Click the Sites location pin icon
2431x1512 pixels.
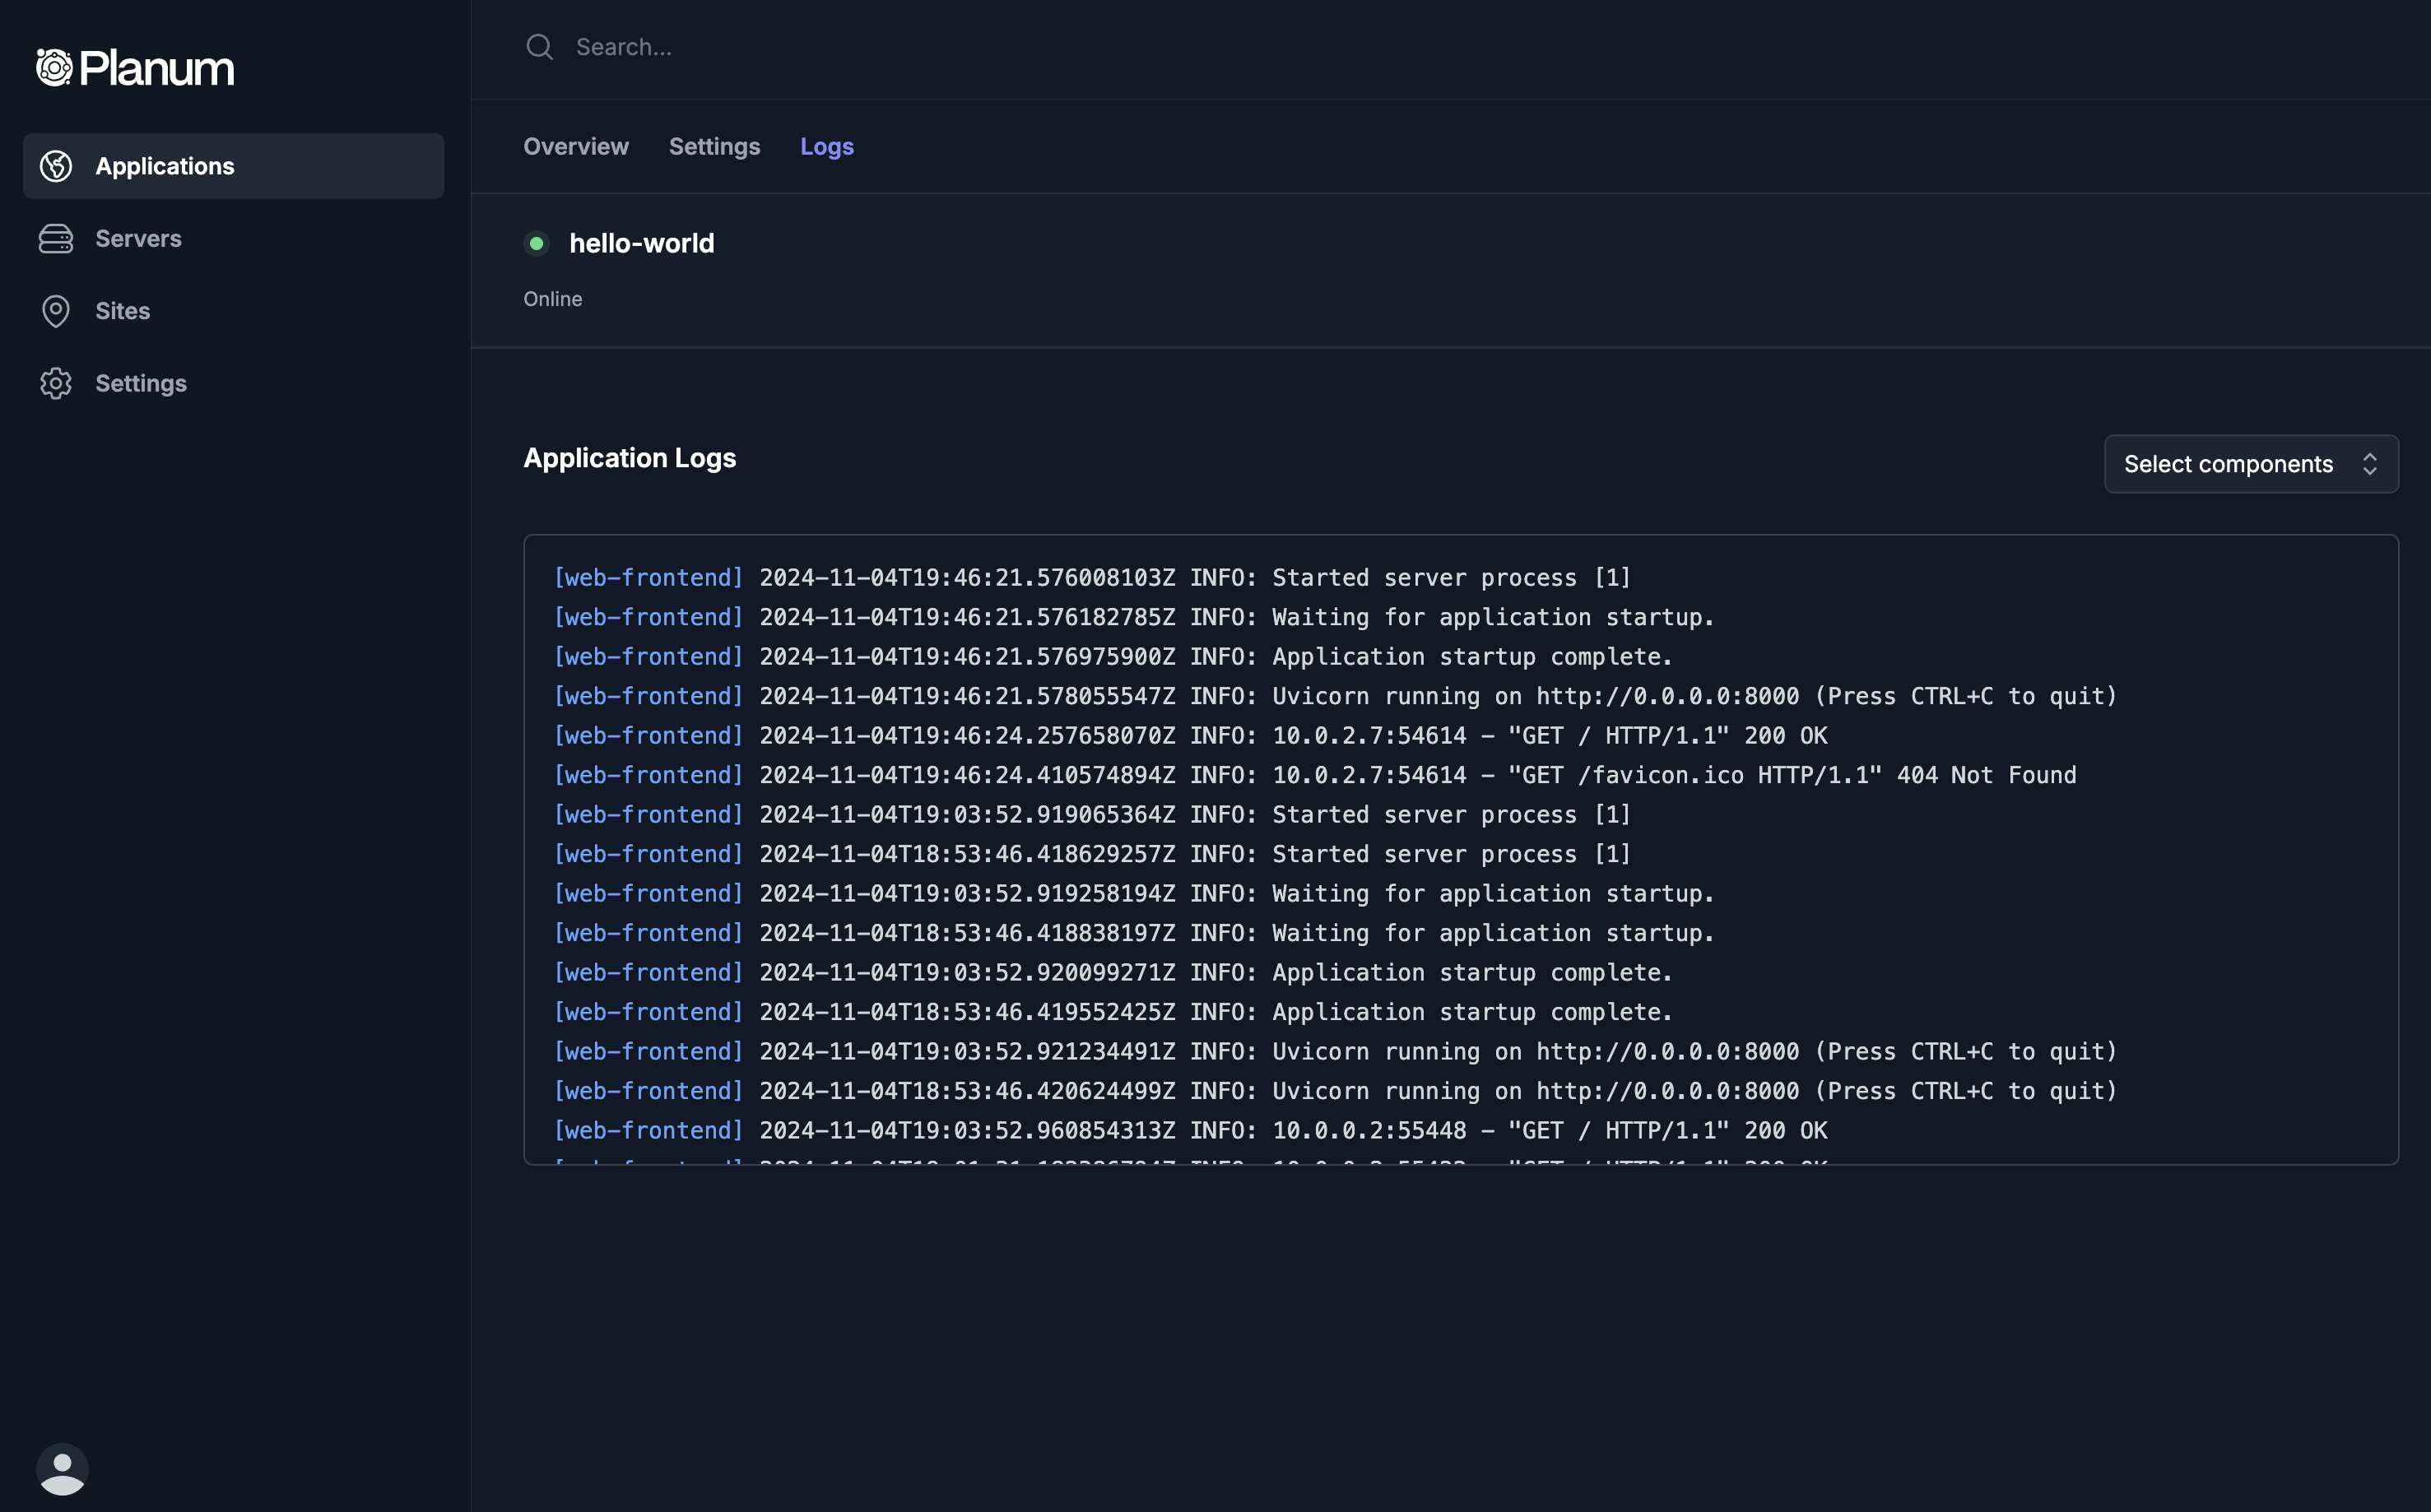(56, 311)
